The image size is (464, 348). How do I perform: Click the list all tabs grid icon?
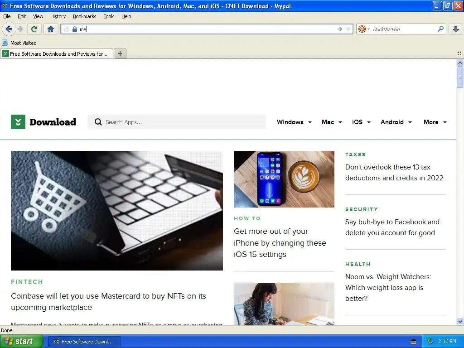point(459,53)
